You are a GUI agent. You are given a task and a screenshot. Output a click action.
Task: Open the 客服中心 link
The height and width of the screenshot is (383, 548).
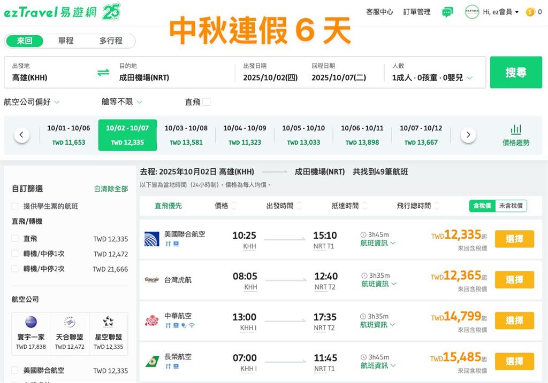click(x=379, y=12)
